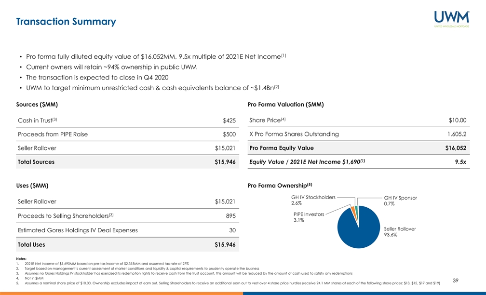Click the Uses ($MM) table heading
This screenshot has height=295, width=486.
point(33,186)
